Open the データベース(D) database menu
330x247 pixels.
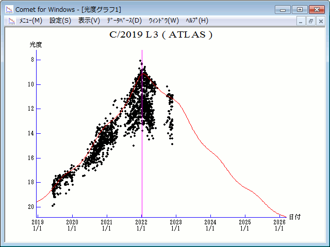click(x=124, y=21)
